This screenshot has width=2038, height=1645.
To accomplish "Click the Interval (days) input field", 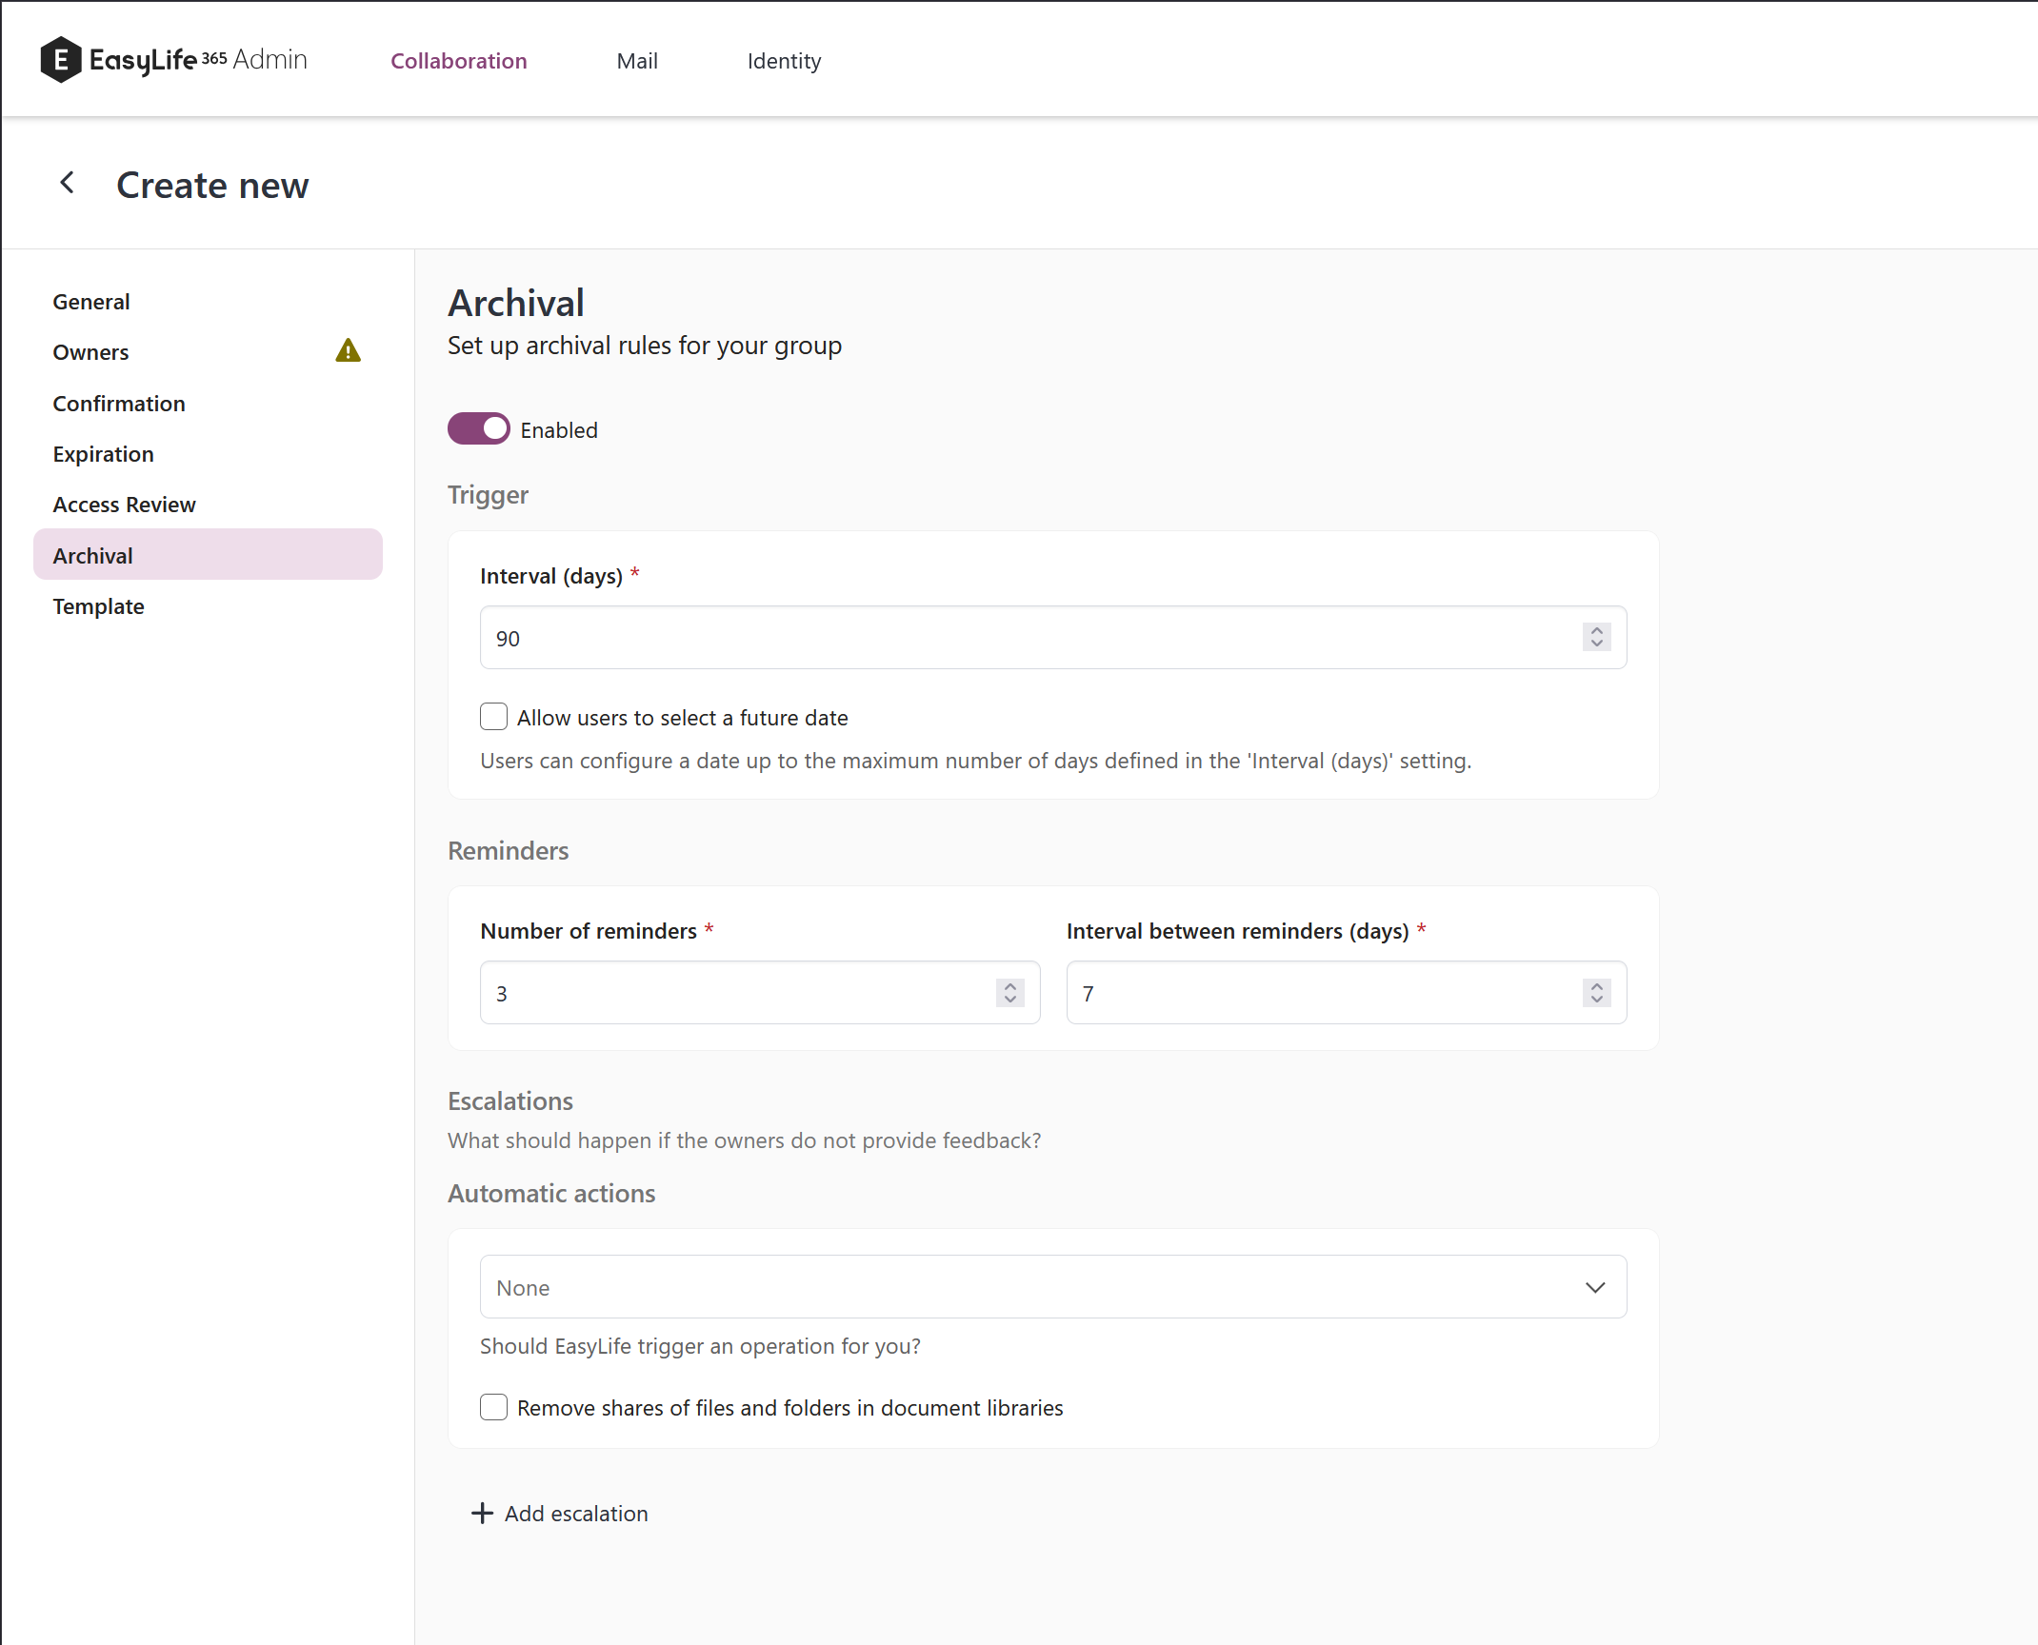I will click(x=1029, y=638).
